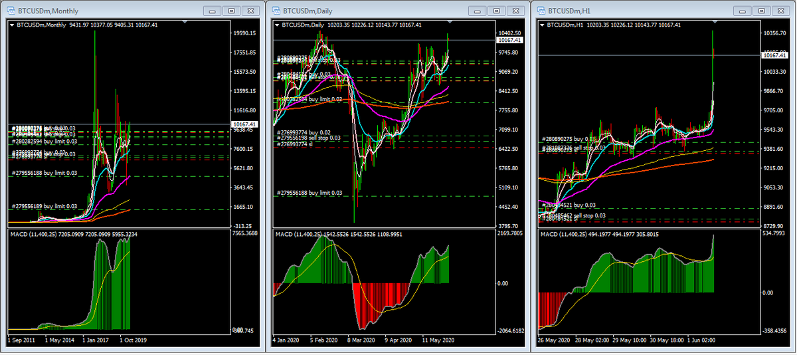Open the triangle menu before BTCUSDm,H1 chart header

(543, 25)
